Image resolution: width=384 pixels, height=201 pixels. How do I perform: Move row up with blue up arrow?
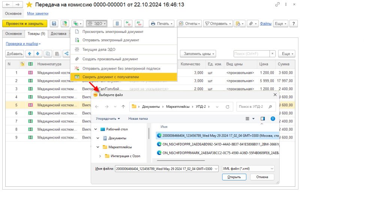coord(30,54)
